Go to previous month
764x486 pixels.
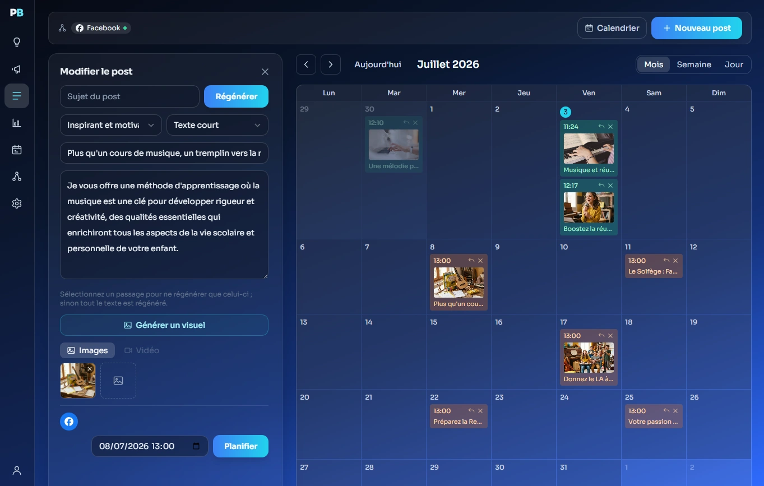point(306,64)
